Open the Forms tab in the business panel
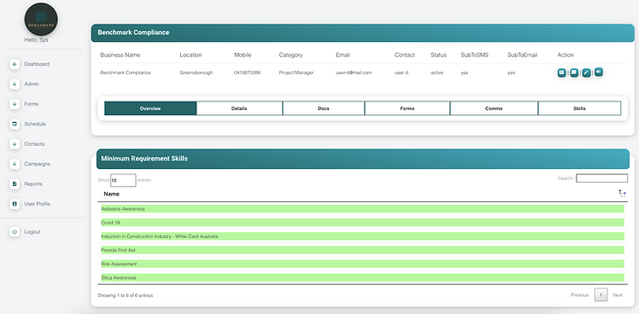 point(407,108)
